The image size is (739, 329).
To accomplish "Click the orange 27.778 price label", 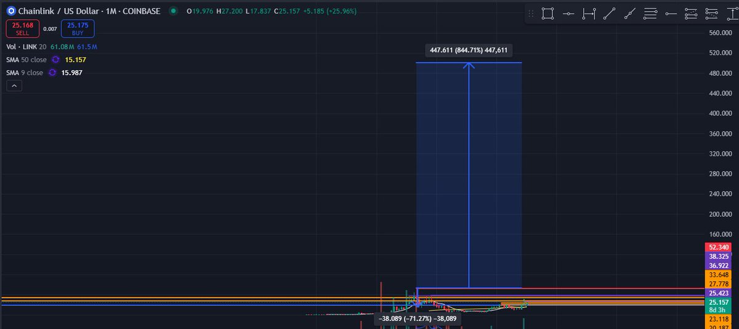I will click(x=719, y=284).
